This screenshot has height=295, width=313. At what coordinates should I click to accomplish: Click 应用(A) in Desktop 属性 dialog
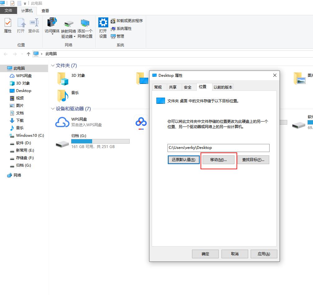coord(264,254)
